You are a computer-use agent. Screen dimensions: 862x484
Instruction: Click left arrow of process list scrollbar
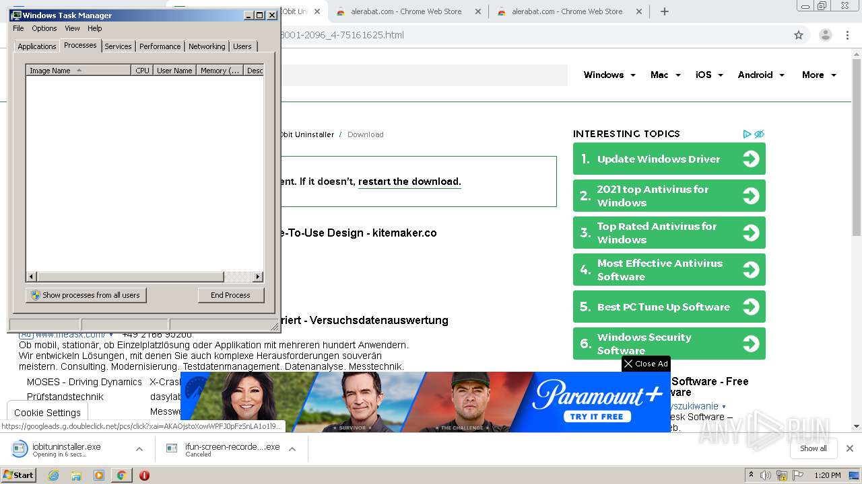(x=31, y=276)
